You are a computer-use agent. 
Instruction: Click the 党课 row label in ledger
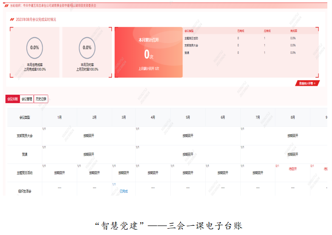point(25,155)
